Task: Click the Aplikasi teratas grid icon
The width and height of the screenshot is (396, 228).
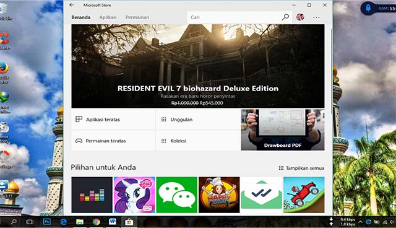Action: (x=79, y=119)
